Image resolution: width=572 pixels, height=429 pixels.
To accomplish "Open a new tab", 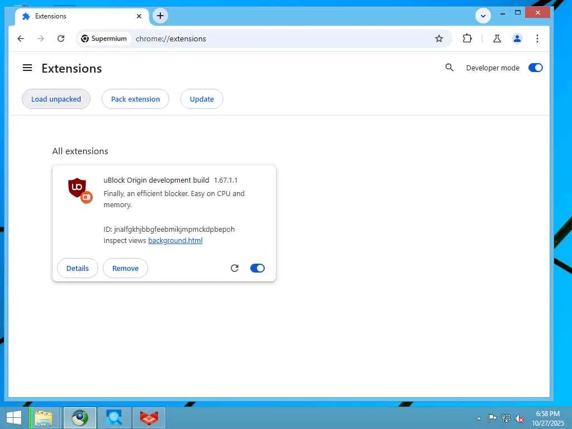I will [160, 16].
